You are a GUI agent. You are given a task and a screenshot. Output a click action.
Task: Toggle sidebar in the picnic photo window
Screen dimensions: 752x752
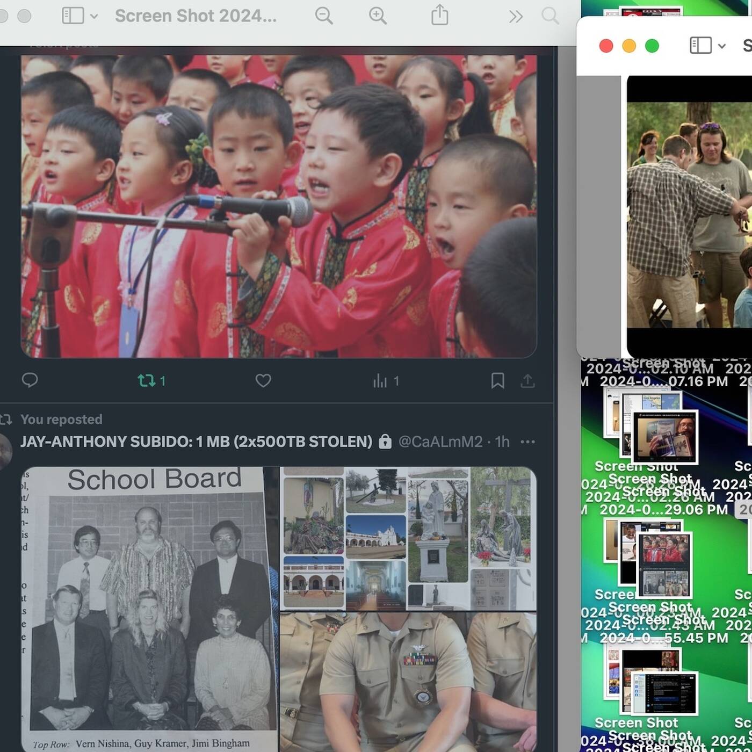coord(700,45)
